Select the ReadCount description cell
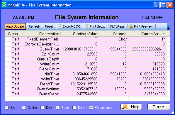Viewport: 175px width, 115px height. tap(42, 69)
